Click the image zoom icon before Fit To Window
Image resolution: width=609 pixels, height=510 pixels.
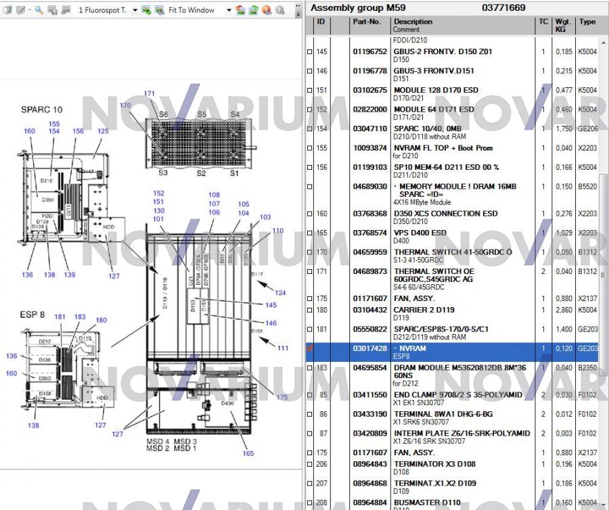(159, 10)
